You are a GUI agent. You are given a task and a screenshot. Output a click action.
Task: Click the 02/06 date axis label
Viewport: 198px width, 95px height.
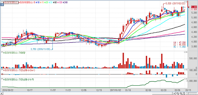click(148, 90)
